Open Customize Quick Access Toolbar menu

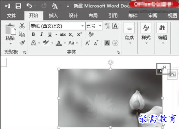(68, 6)
